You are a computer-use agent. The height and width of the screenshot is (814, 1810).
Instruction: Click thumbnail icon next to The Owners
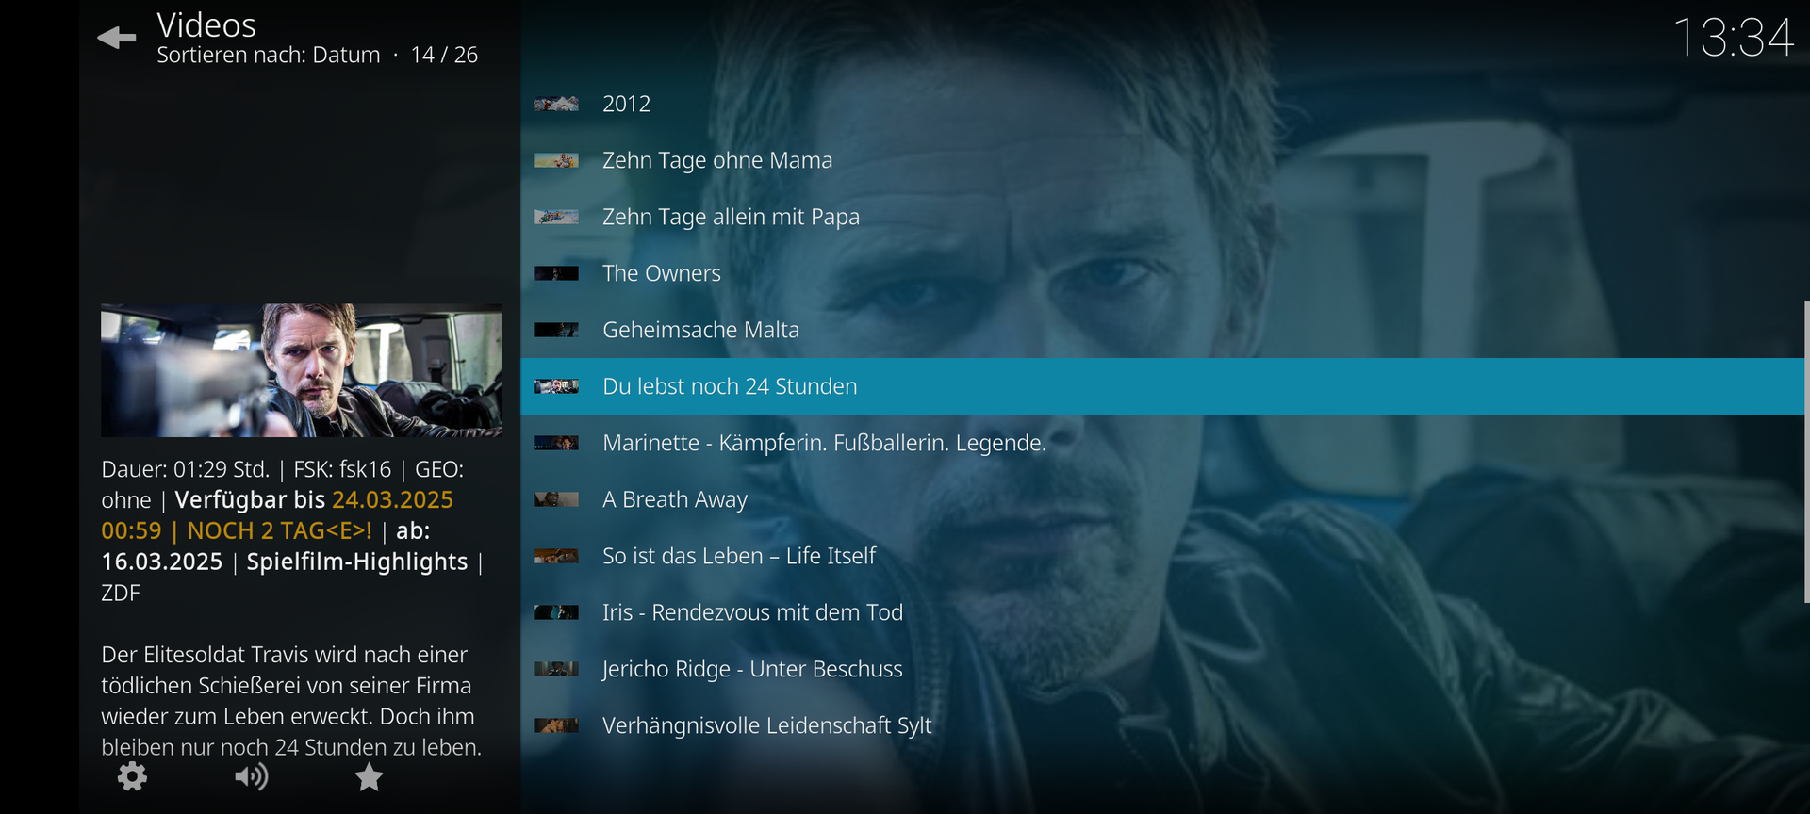tap(556, 273)
